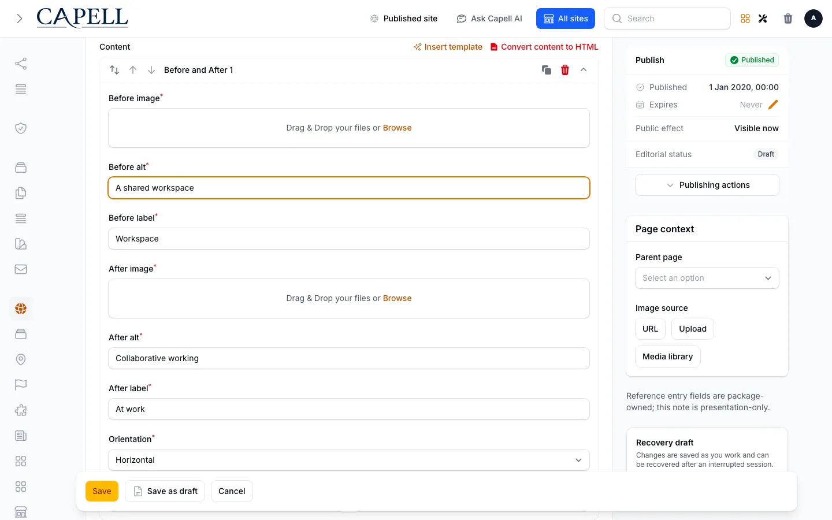Open the puzzle piece icon in the sidebar
The width and height of the screenshot is (832, 520).
21,410
